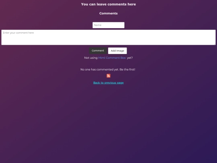Click the 'No one has commented yet' message
Screen dimensions: 217x163
[108, 70]
